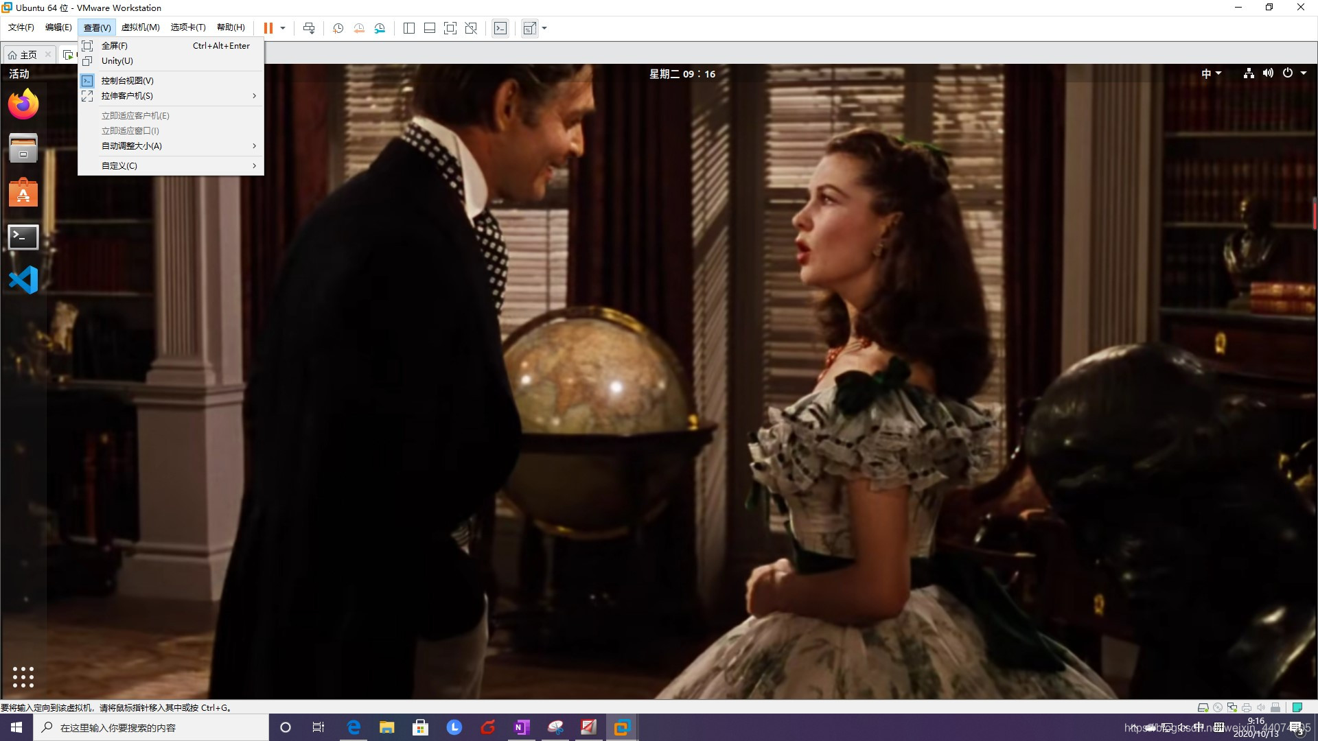Open Microsoft Edge from the taskbar
The height and width of the screenshot is (741, 1318).
[354, 727]
